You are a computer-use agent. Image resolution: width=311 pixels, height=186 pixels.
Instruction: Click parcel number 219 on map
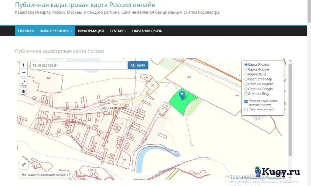pos(258,119)
